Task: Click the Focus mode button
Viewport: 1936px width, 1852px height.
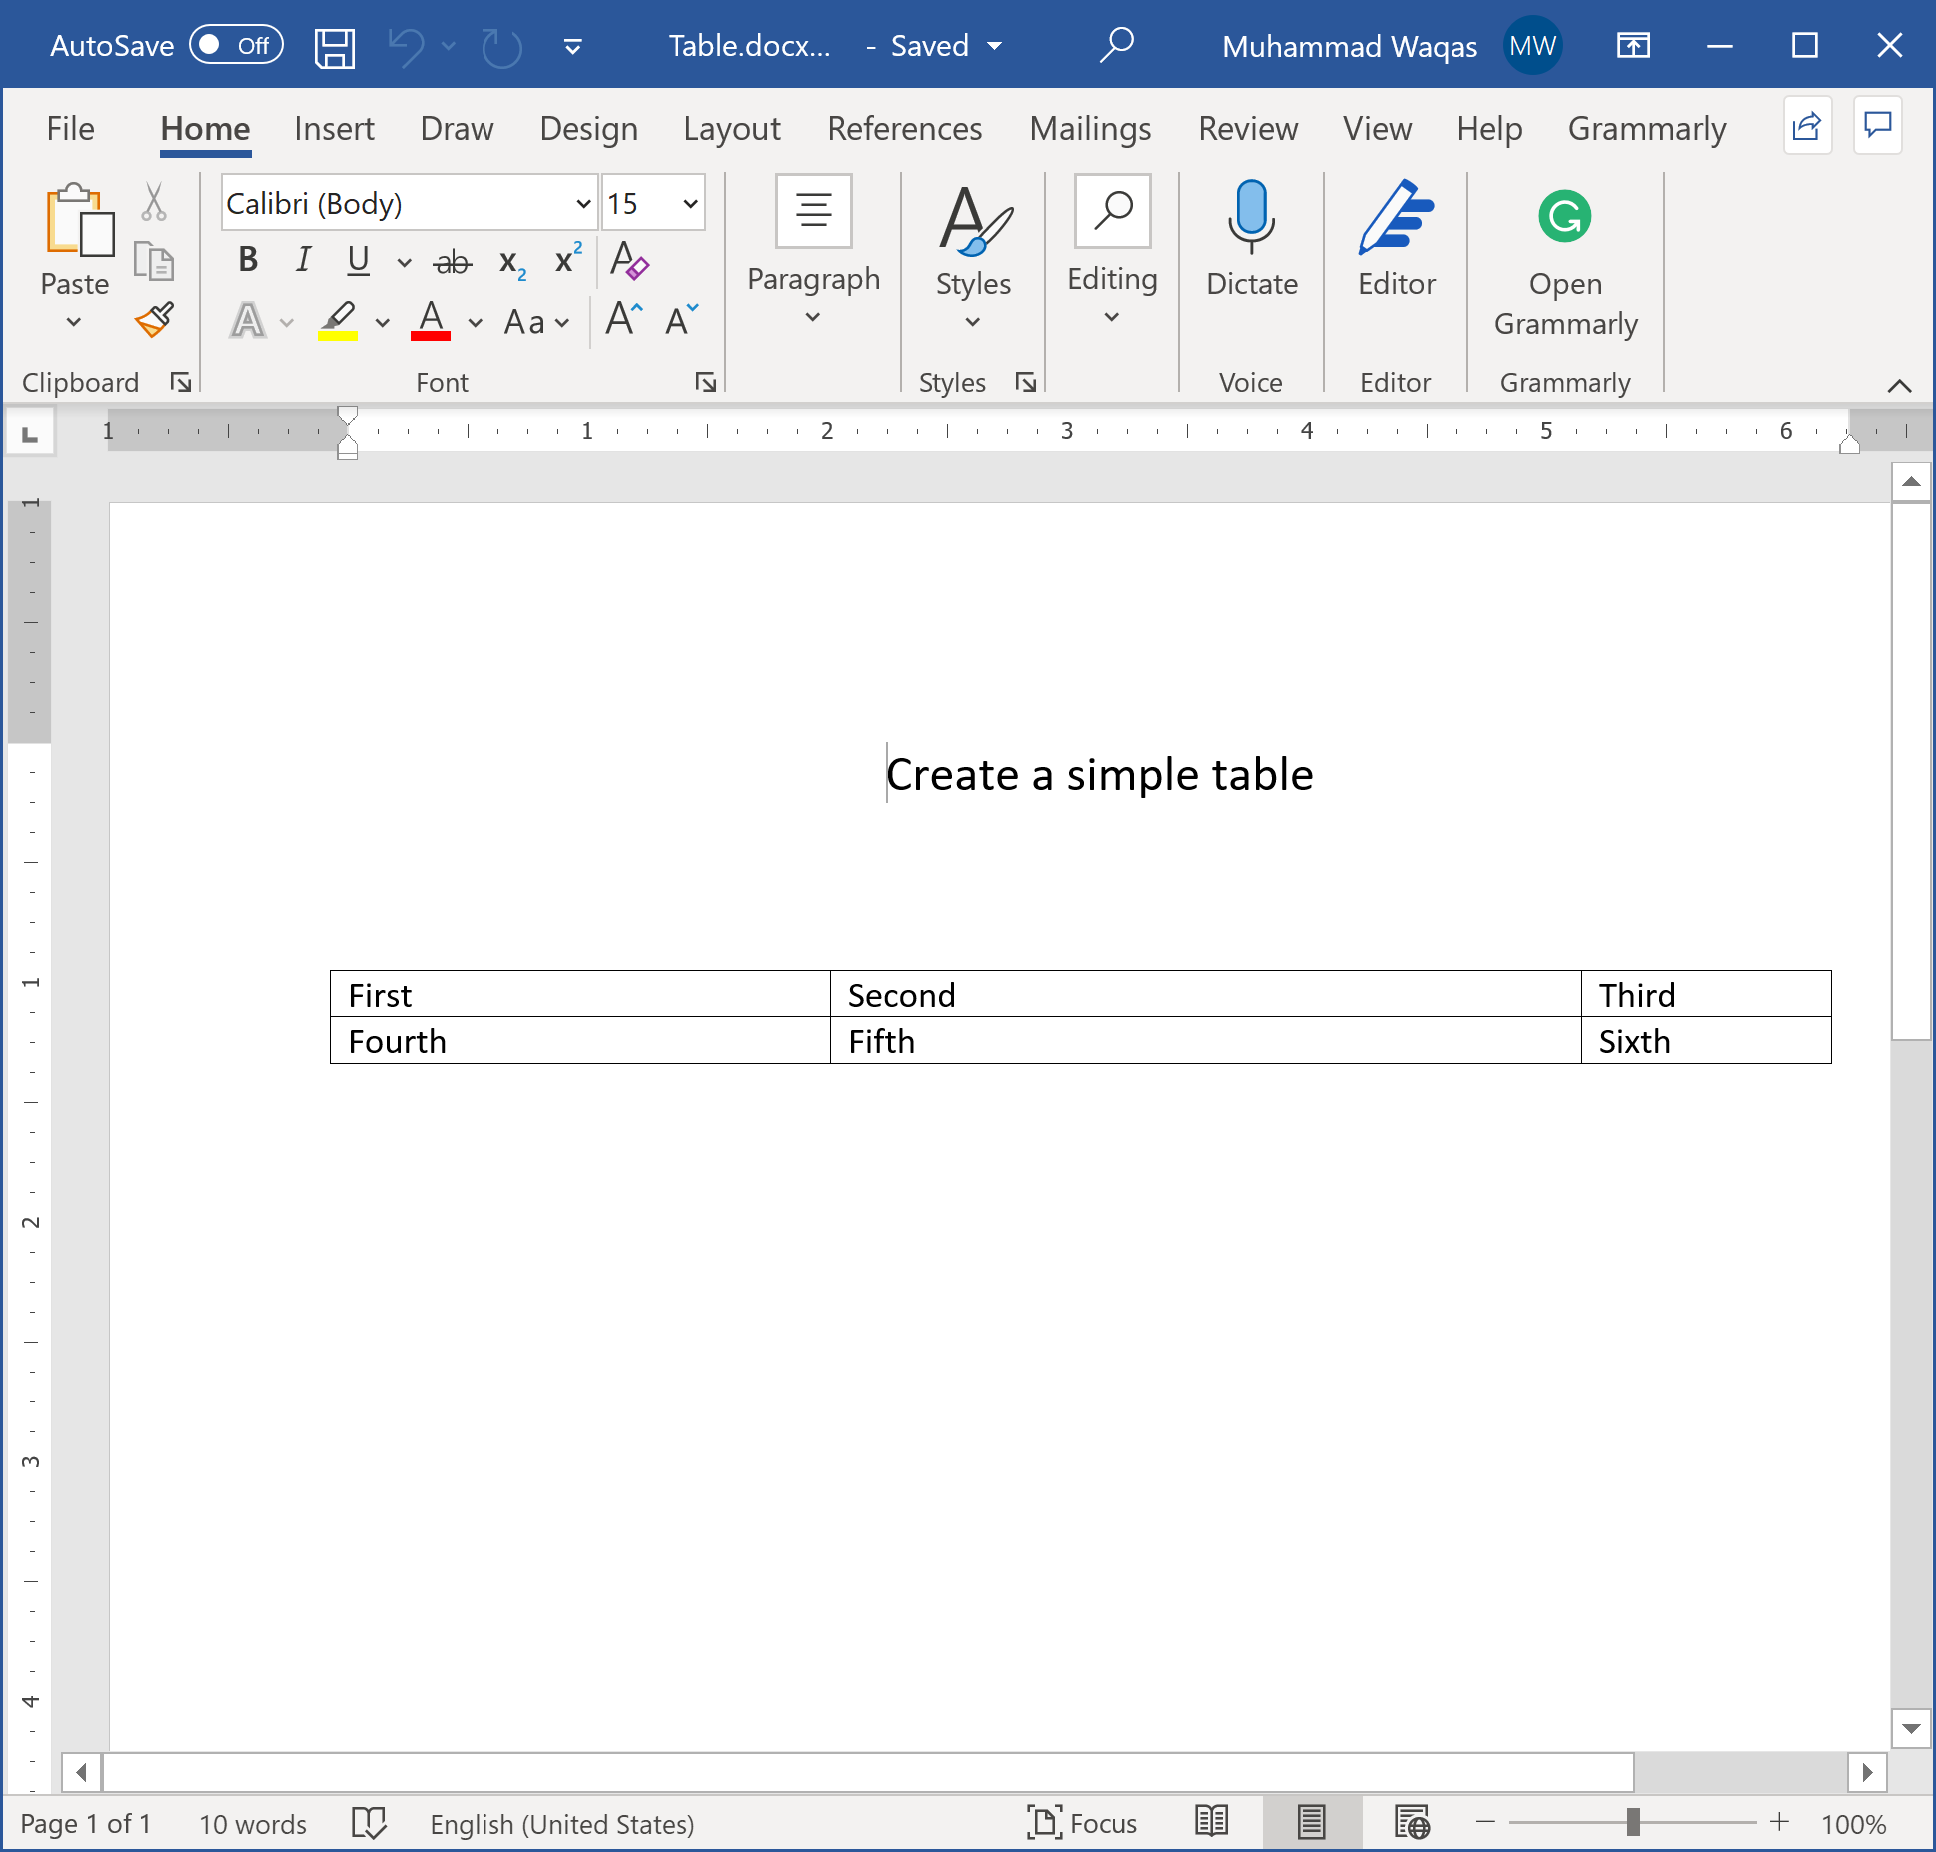Action: pos(1081,1823)
